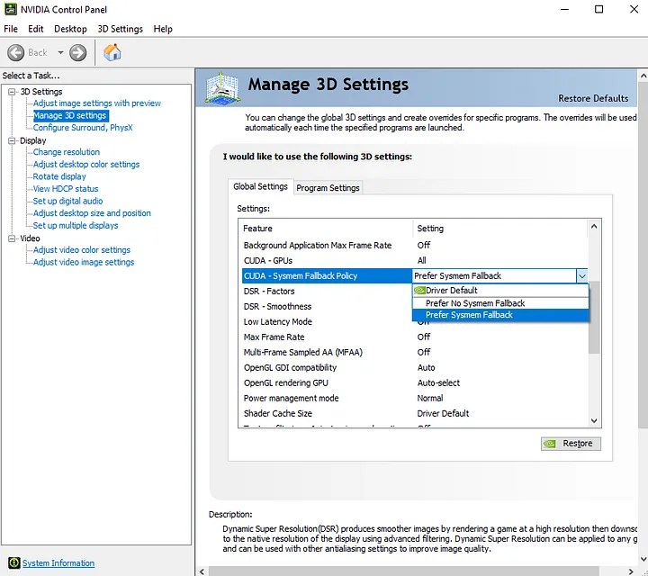This screenshot has width=648, height=576.
Task: Collapse the Display tree node
Action: pyautogui.click(x=12, y=141)
